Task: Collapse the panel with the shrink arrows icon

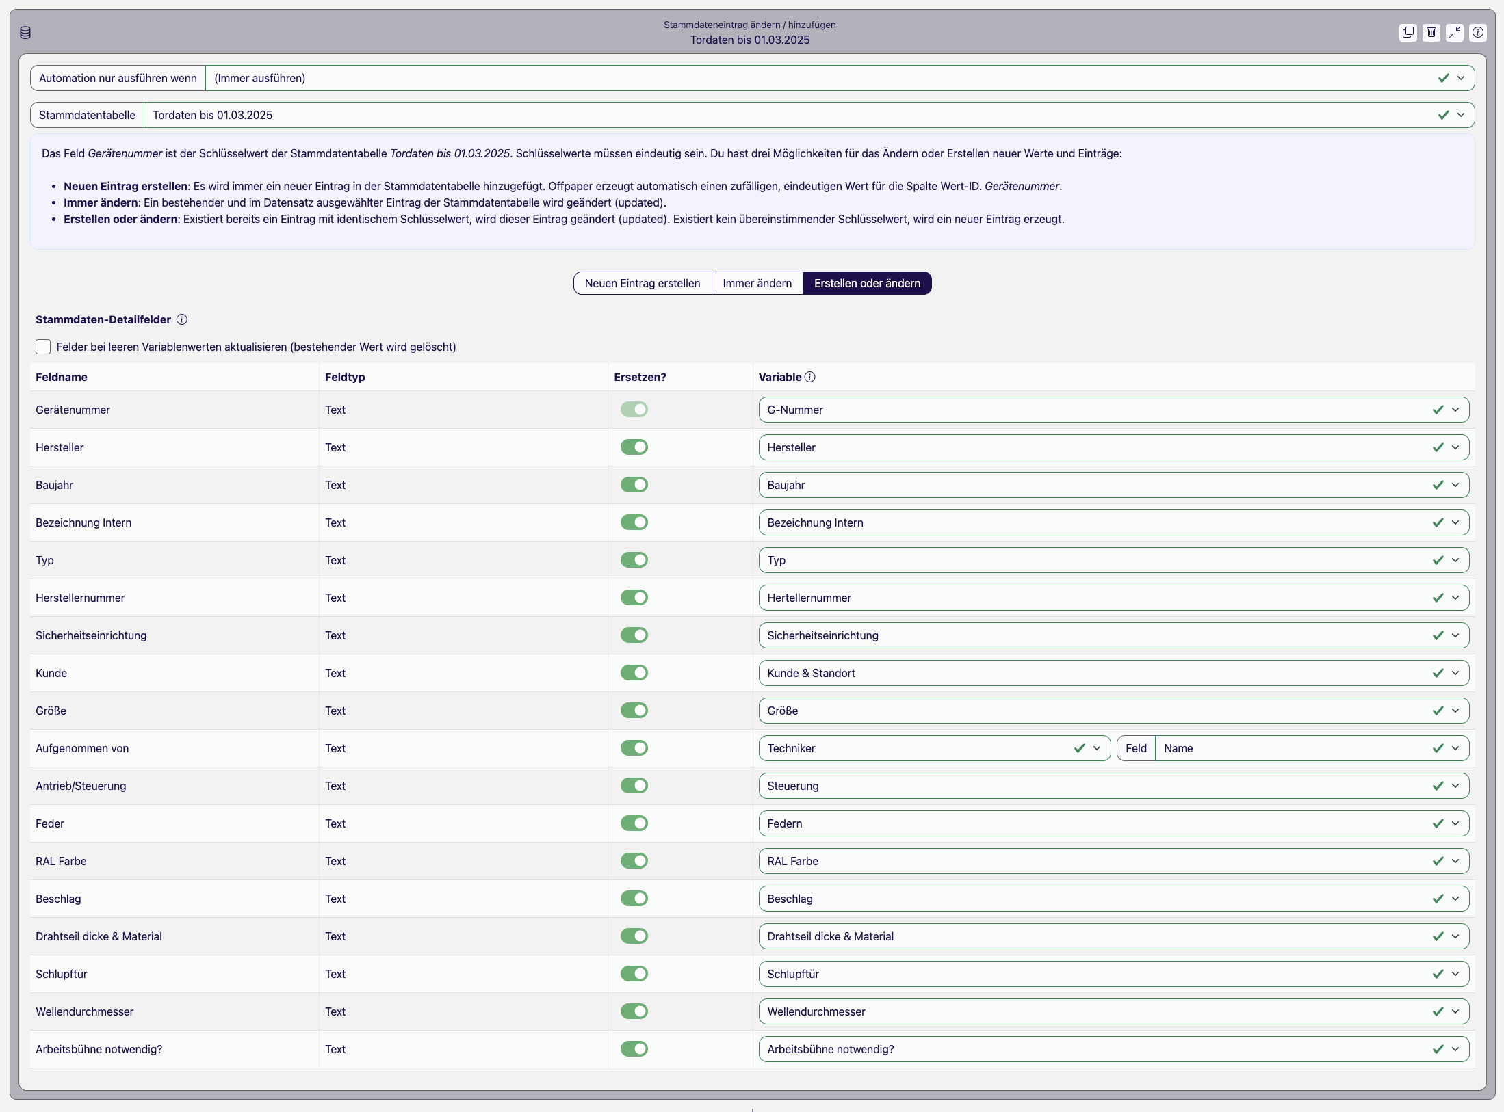Action: [x=1455, y=32]
